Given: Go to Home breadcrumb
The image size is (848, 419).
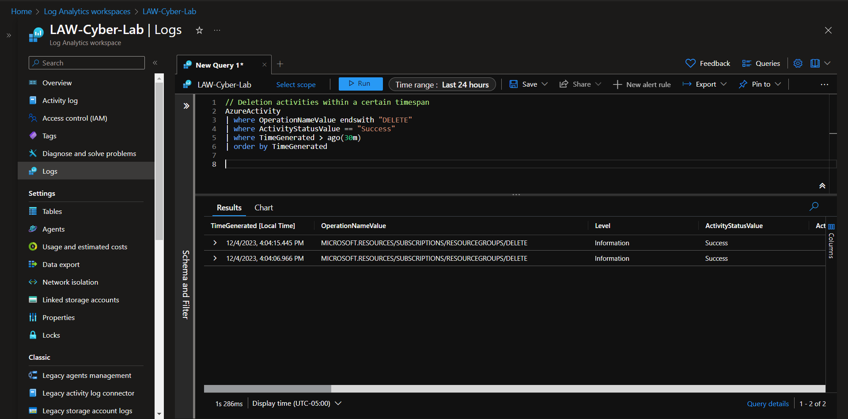Looking at the screenshot, I should (x=21, y=11).
